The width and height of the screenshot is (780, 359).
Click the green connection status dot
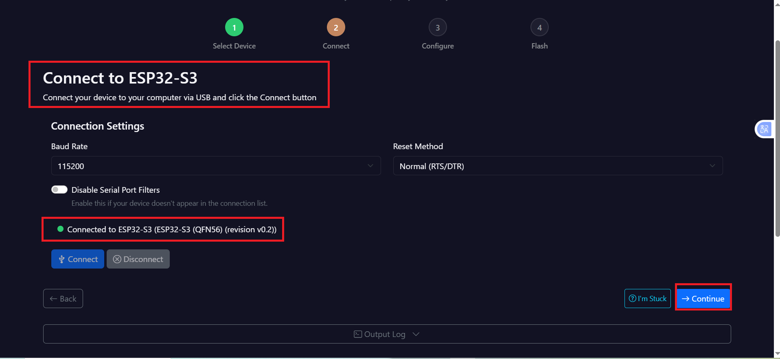[60, 229]
